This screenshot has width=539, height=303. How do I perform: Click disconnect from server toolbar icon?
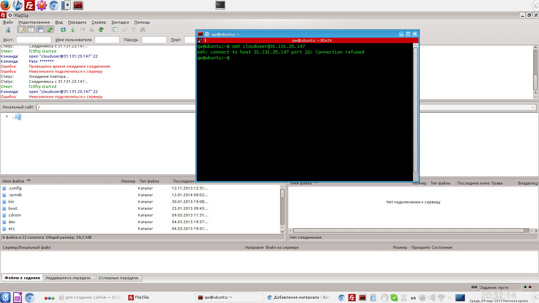pyautogui.click(x=92, y=30)
